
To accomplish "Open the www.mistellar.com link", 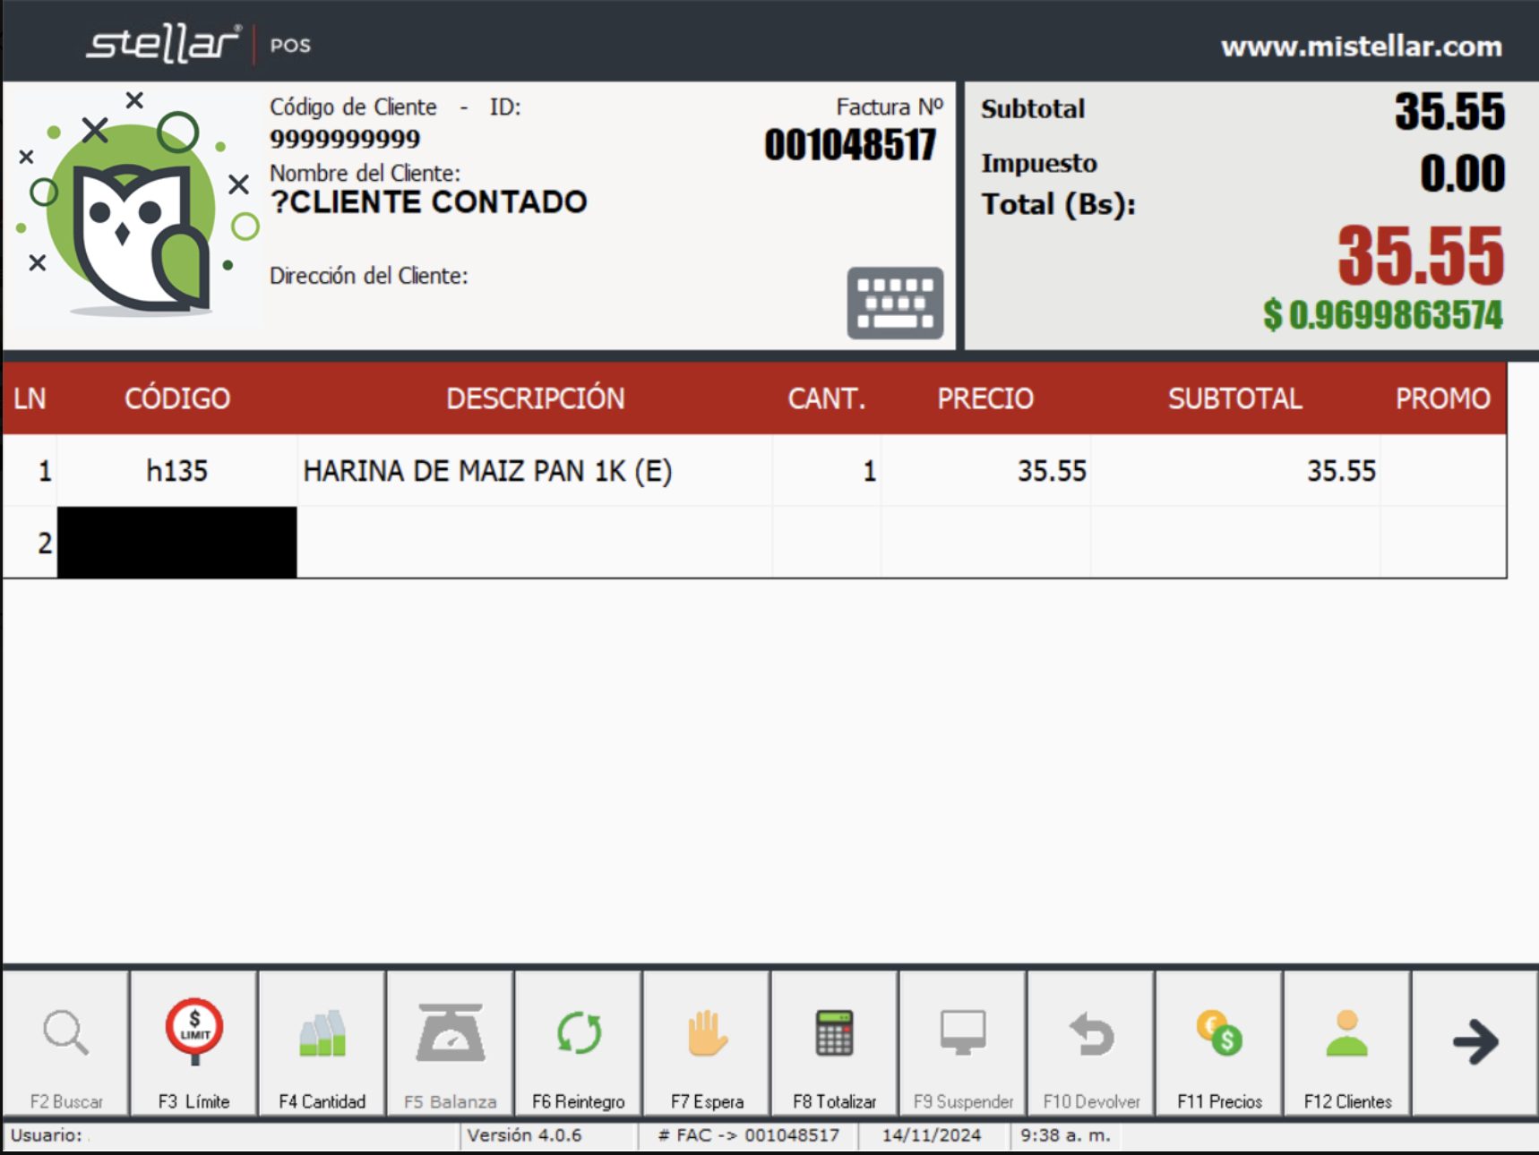I will point(1362,46).
